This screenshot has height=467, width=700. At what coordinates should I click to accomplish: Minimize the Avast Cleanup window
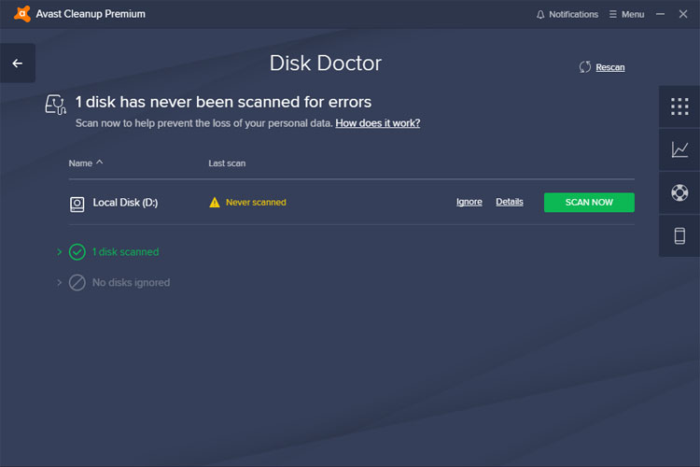(660, 14)
